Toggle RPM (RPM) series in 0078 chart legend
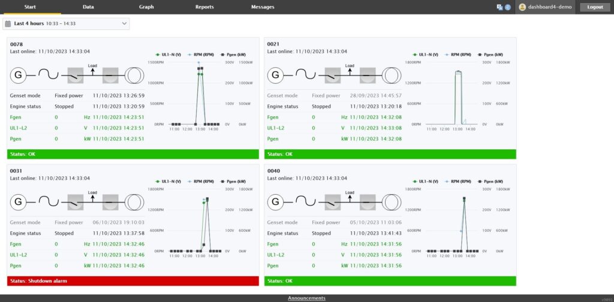This screenshot has height=302, width=614. pos(200,55)
